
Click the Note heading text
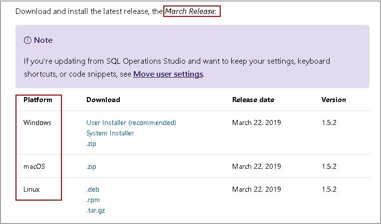(x=43, y=40)
